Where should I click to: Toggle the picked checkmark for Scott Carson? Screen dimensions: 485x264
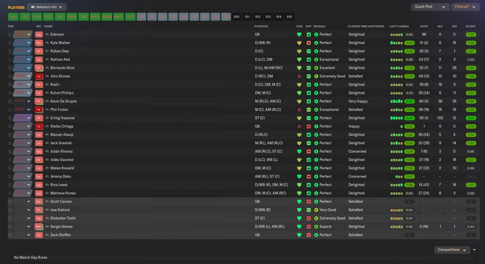pos(10,202)
